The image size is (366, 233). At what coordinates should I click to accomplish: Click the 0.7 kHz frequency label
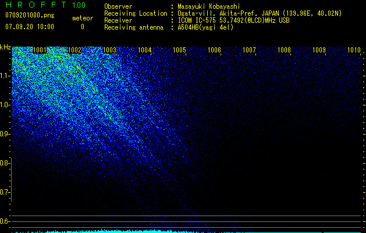(5, 192)
